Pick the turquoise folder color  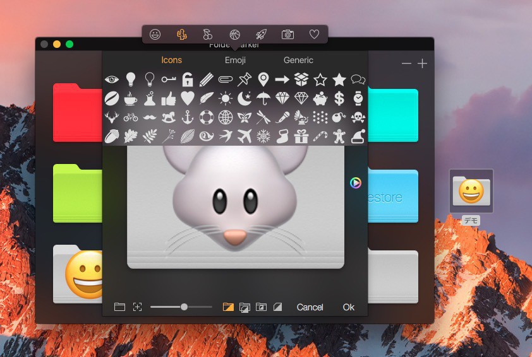coord(393,115)
